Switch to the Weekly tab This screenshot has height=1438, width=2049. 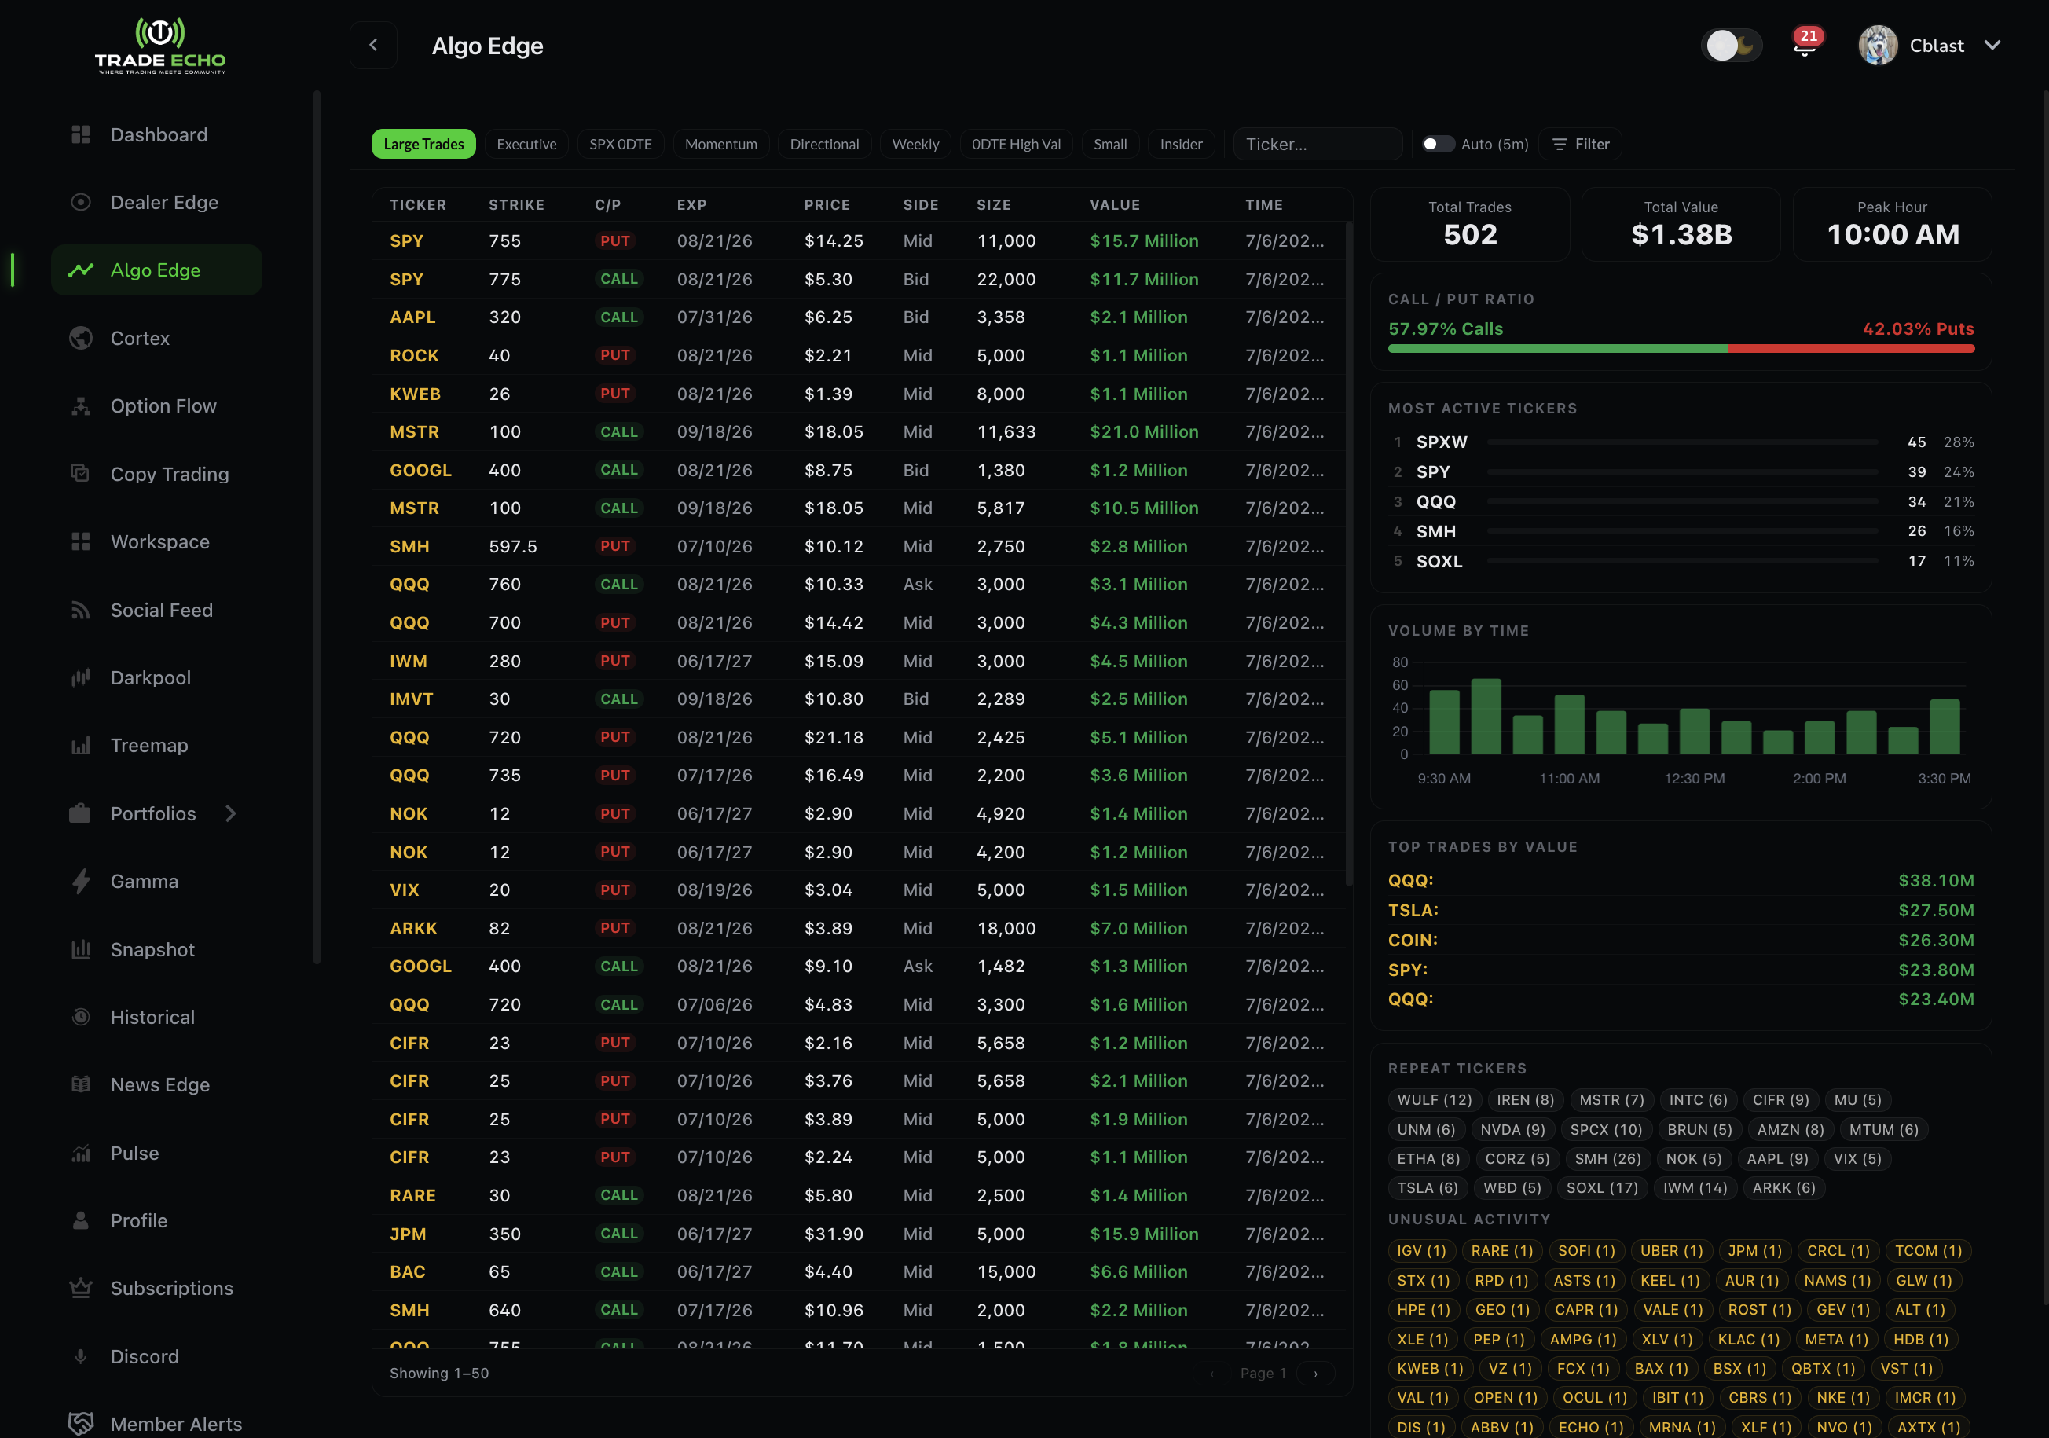pyautogui.click(x=915, y=144)
